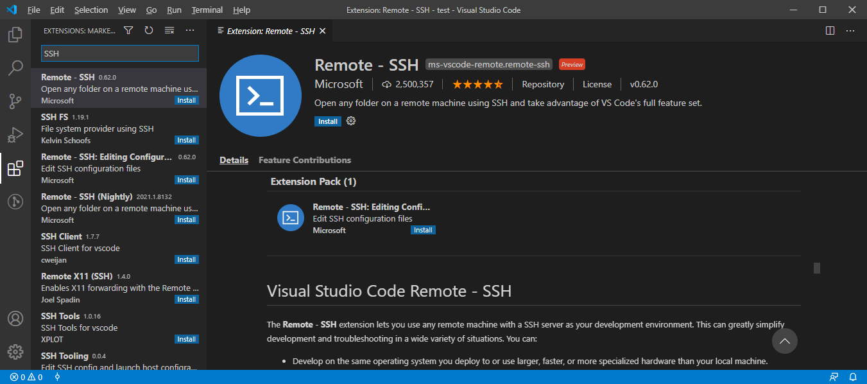Open Run and Debug view
The image size is (867, 384).
(15, 135)
